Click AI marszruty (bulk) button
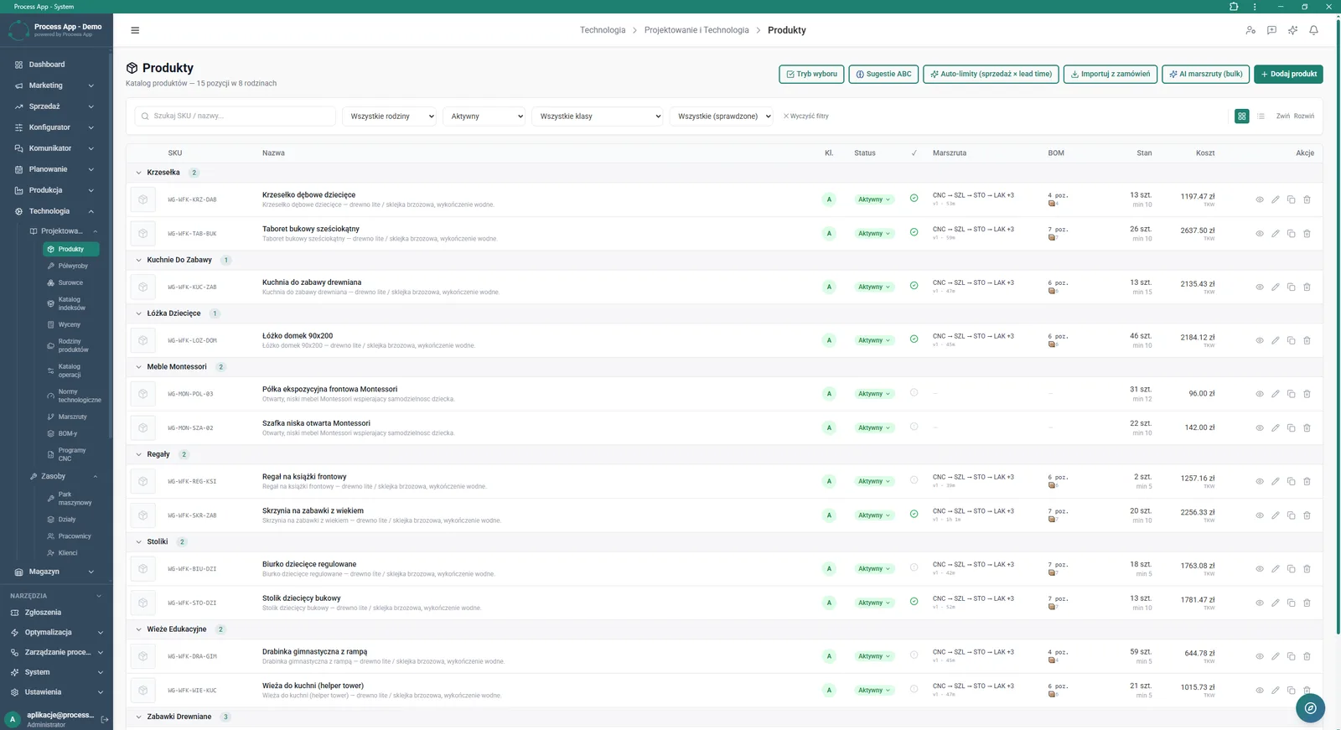 coord(1205,74)
